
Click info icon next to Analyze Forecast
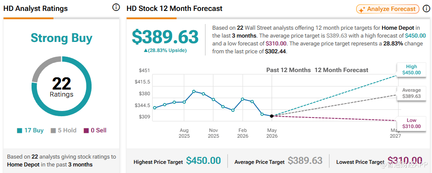426,9
